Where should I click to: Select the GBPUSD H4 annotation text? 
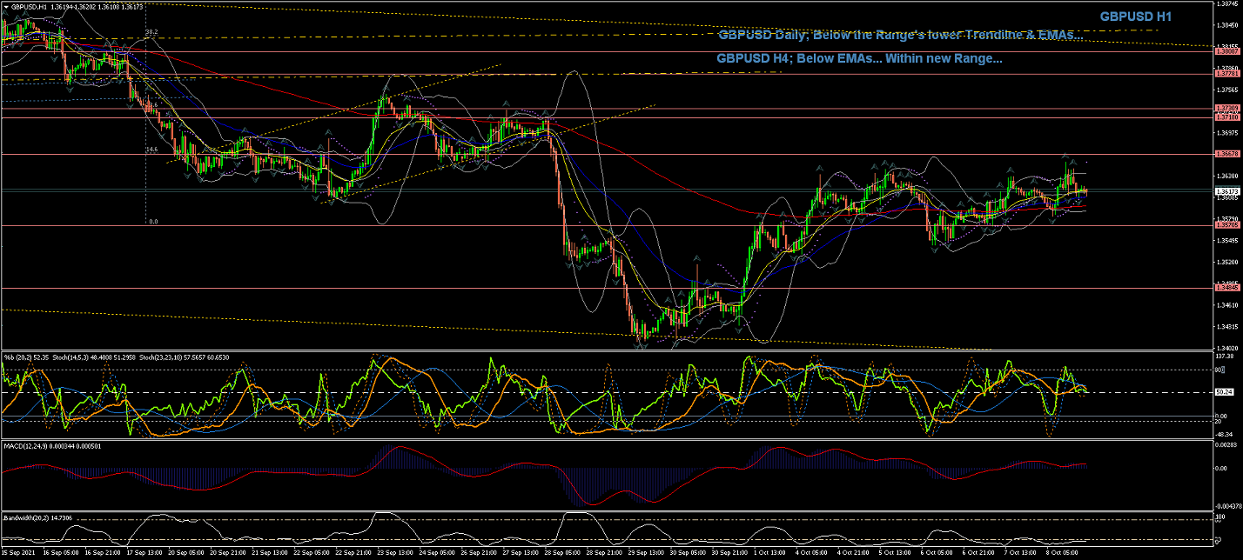coord(859,58)
